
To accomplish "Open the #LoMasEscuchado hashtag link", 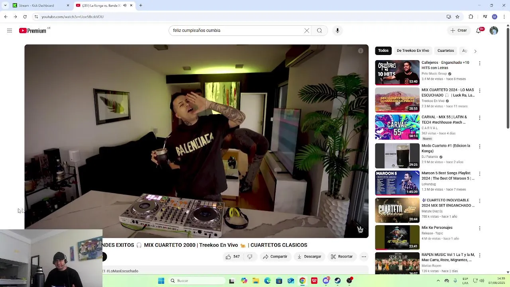I will (x=122, y=271).
